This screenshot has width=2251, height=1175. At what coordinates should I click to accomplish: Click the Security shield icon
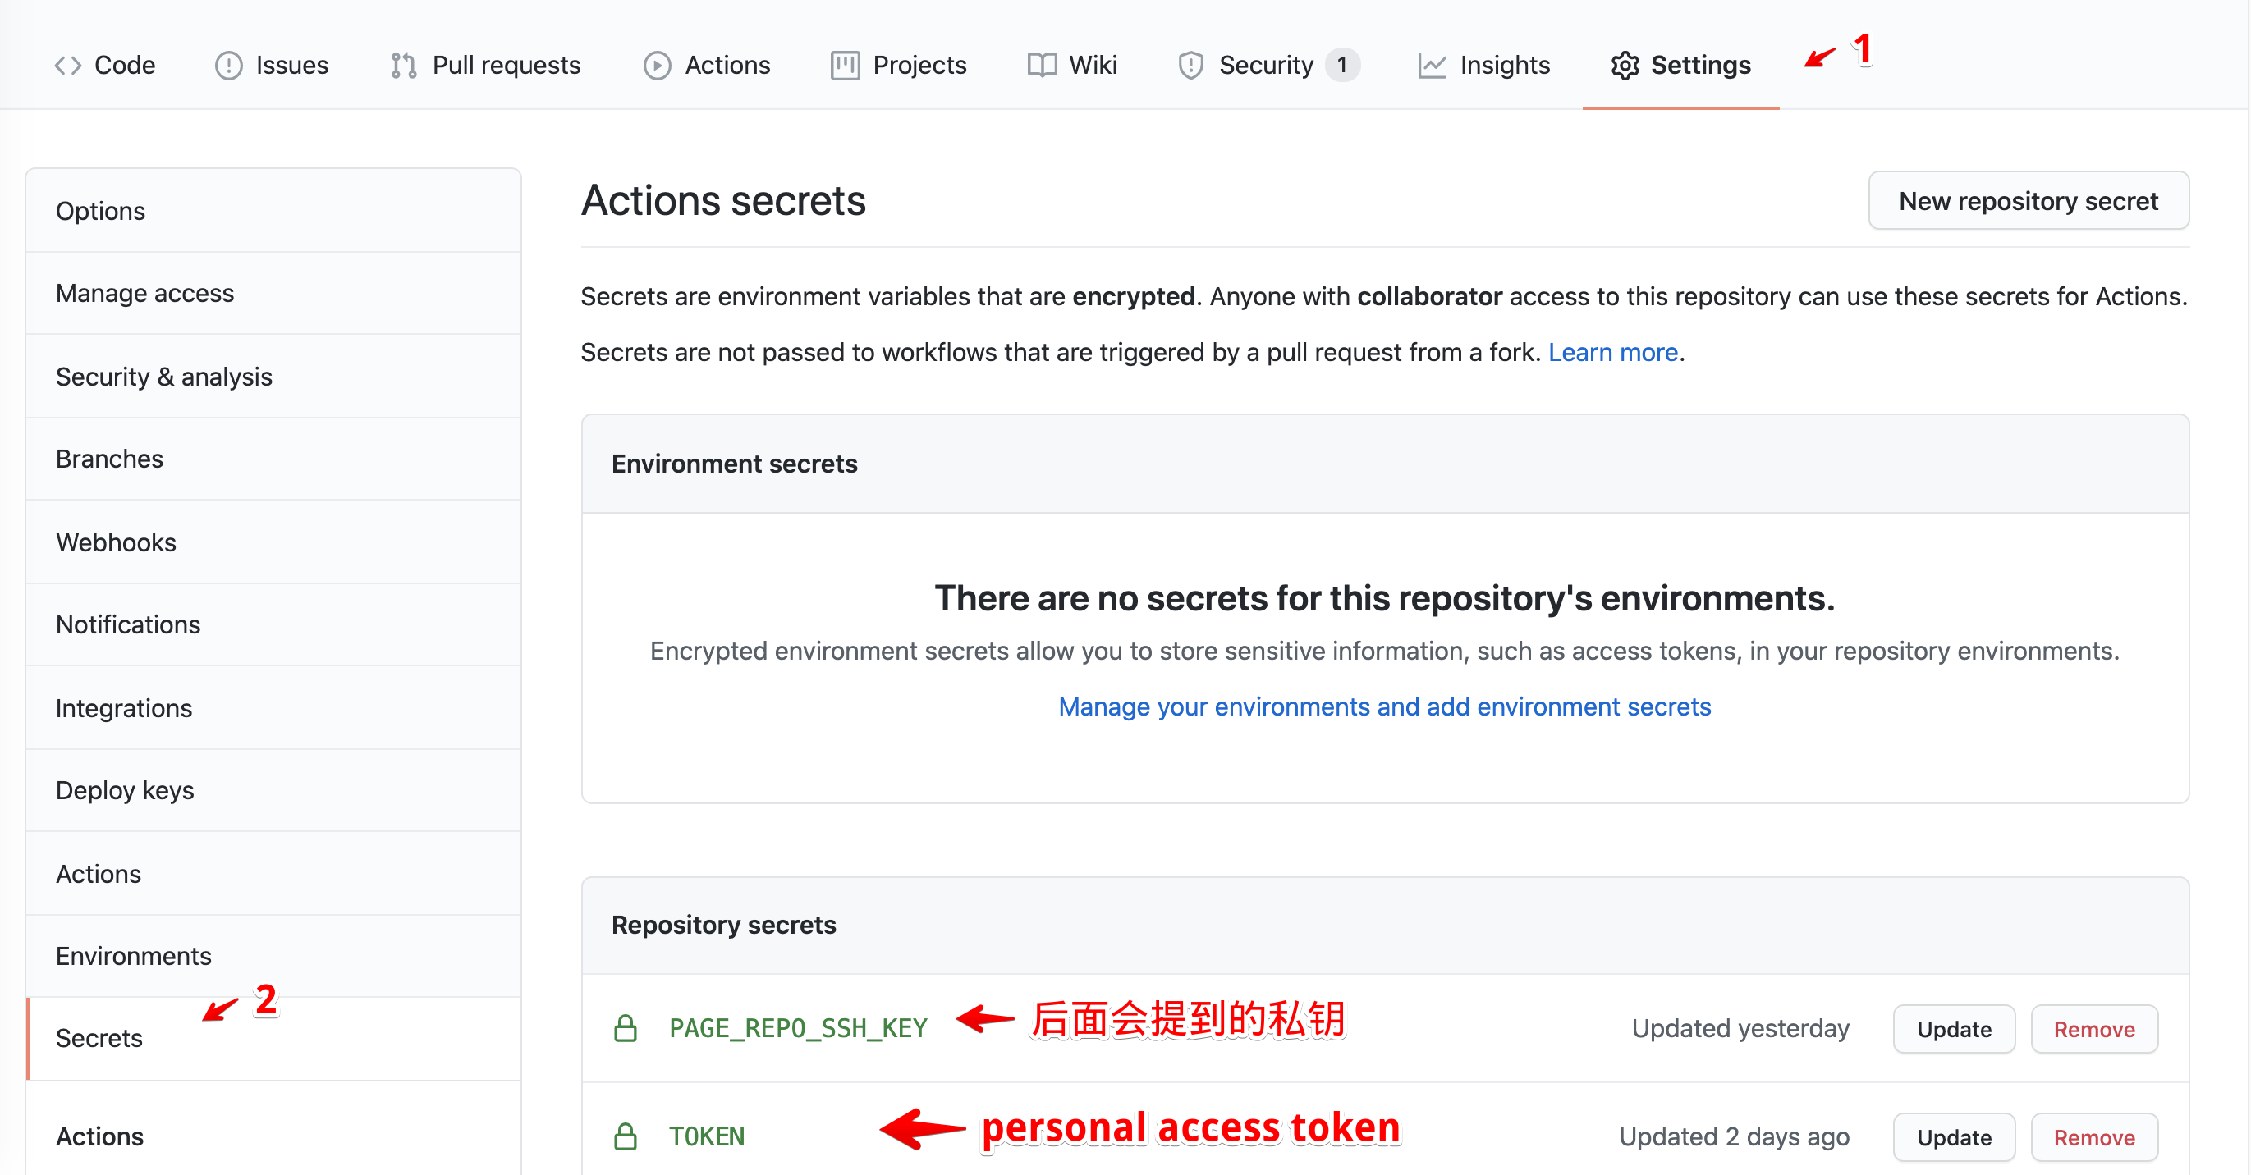tap(1190, 66)
